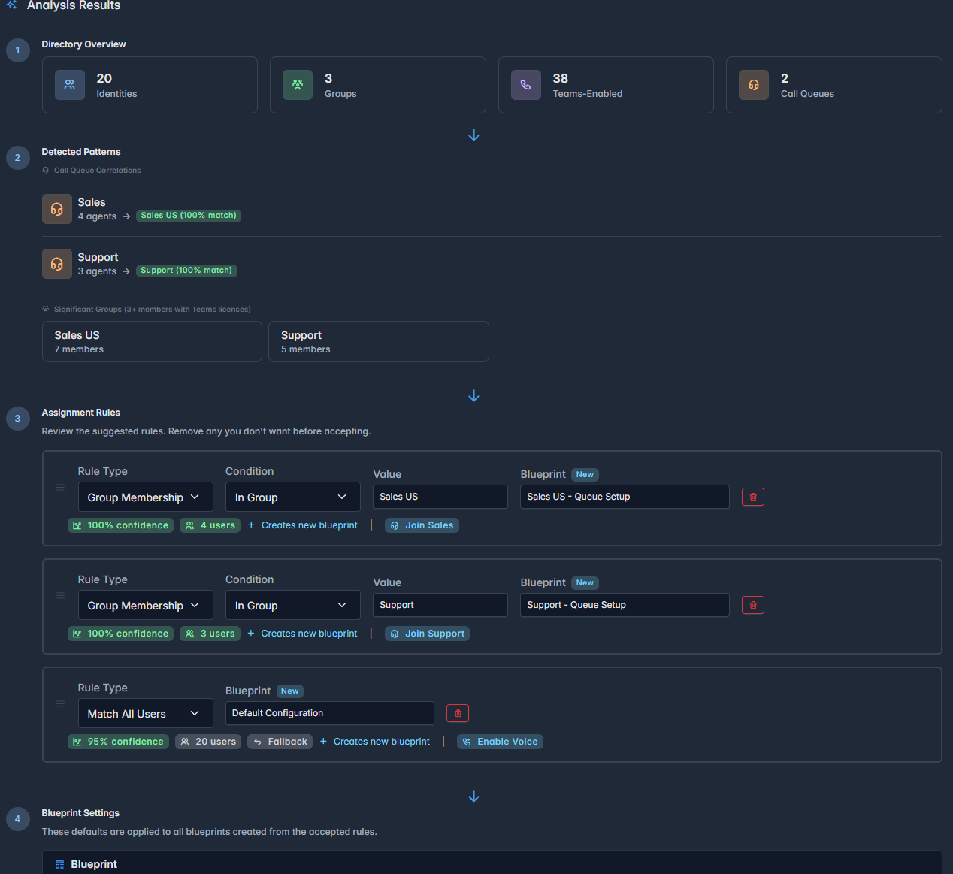The image size is (953, 874).
Task: Click the drag handle of the first rule
Action: click(x=60, y=487)
